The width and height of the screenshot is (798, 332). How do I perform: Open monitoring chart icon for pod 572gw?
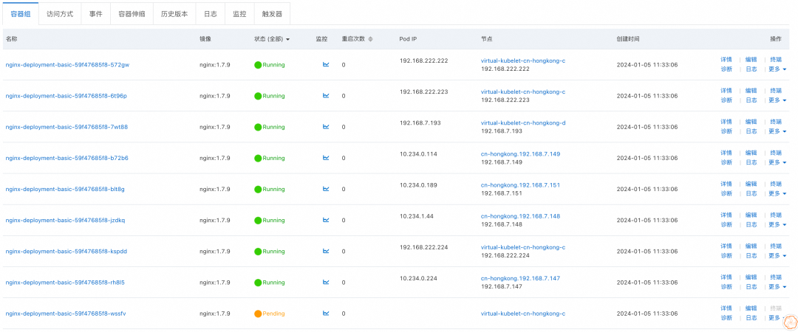click(x=326, y=65)
